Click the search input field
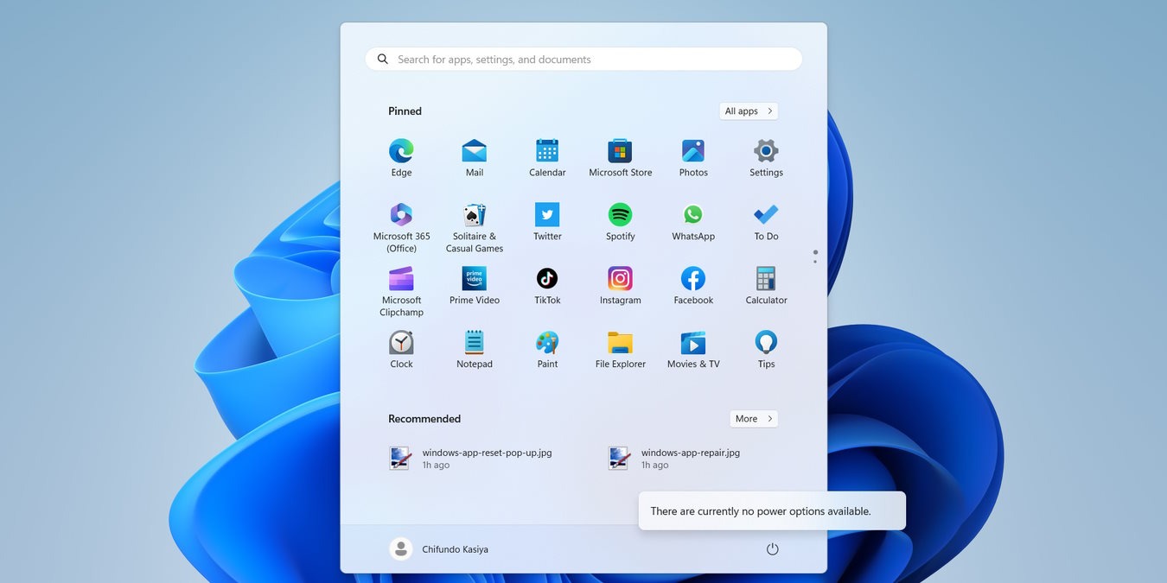The width and height of the screenshot is (1167, 583). click(x=583, y=59)
